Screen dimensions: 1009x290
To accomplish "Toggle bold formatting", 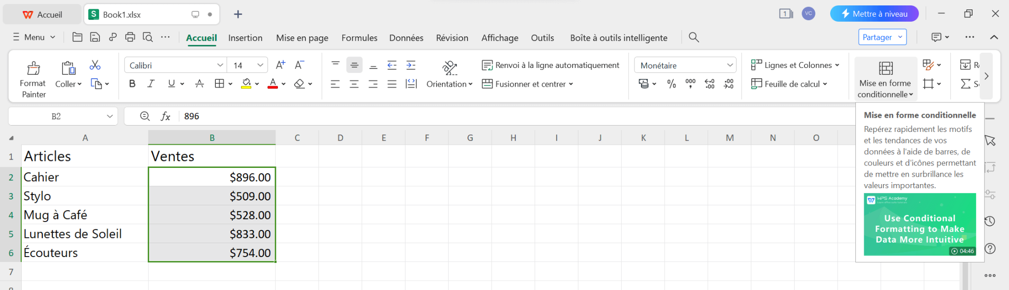I will pyautogui.click(x=132, y=84).
